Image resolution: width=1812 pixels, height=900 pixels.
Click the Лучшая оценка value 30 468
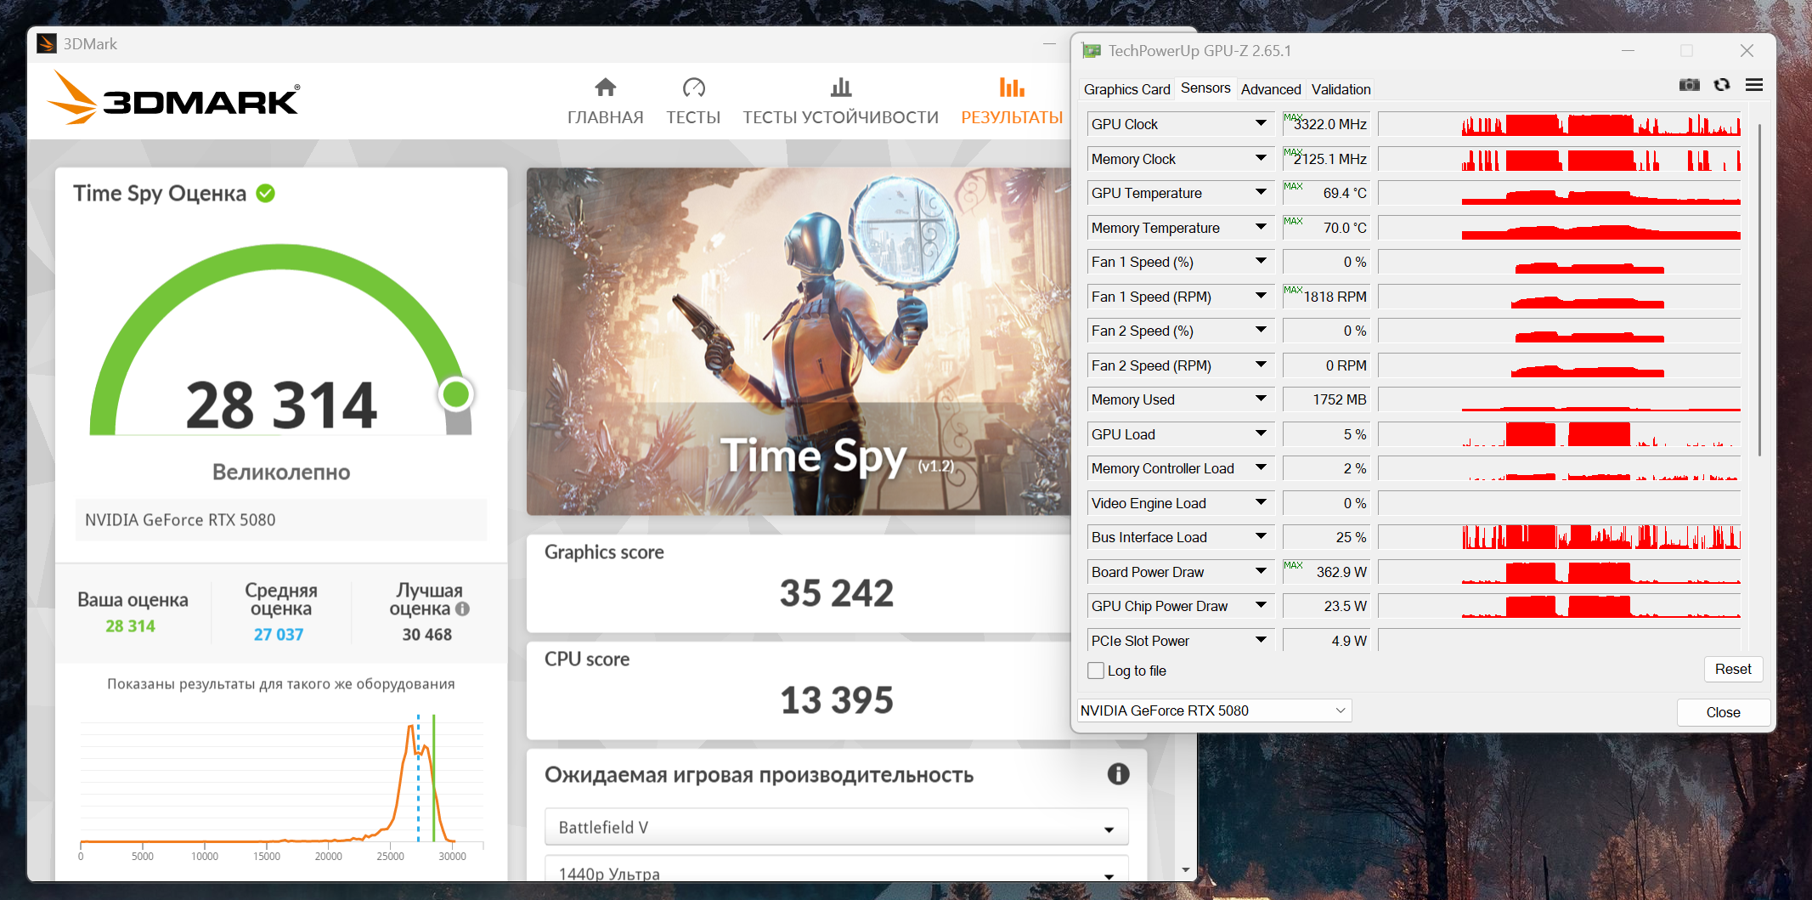pos(427,635)
